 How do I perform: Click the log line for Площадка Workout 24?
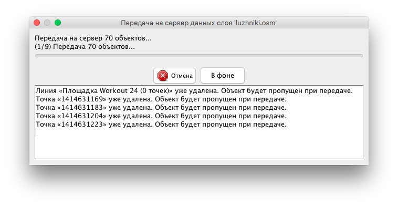tap(194, 91)
